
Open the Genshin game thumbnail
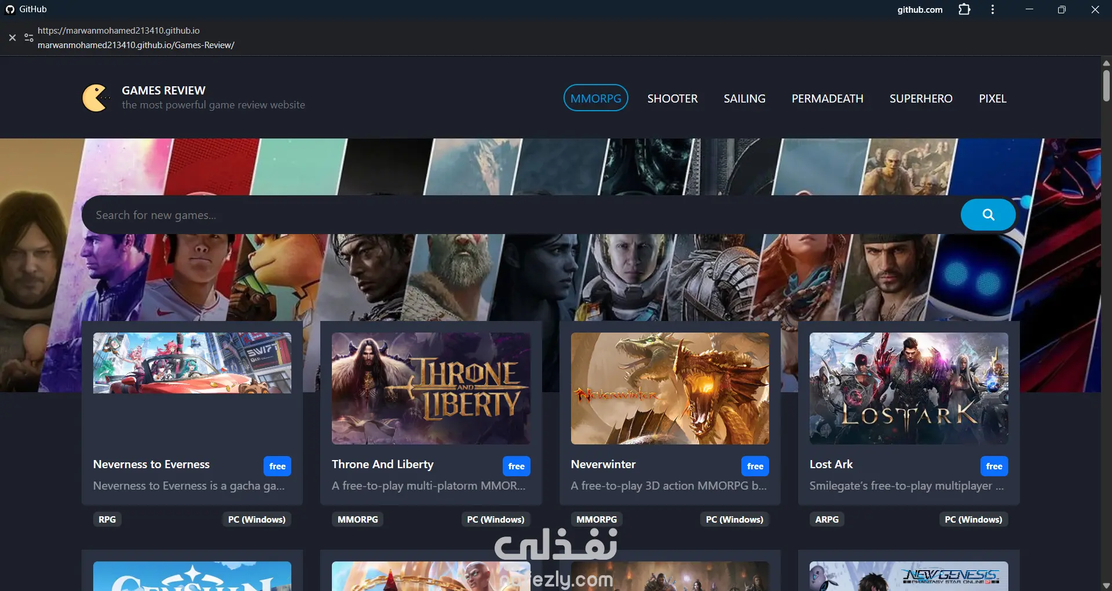pos(192,576)
